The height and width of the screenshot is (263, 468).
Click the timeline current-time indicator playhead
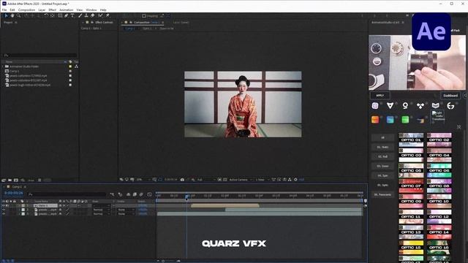click(x=187, y=197)
